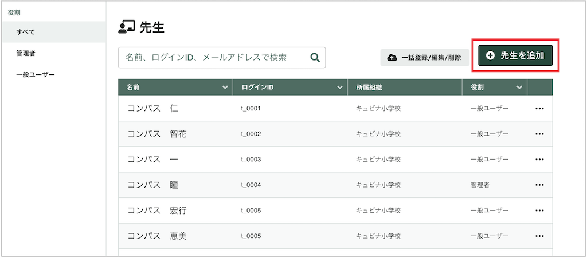Open three-dot menu for コンパス 瞳
Image resolution: width=587 pixels, height=258 pixels.
(539, 185)
